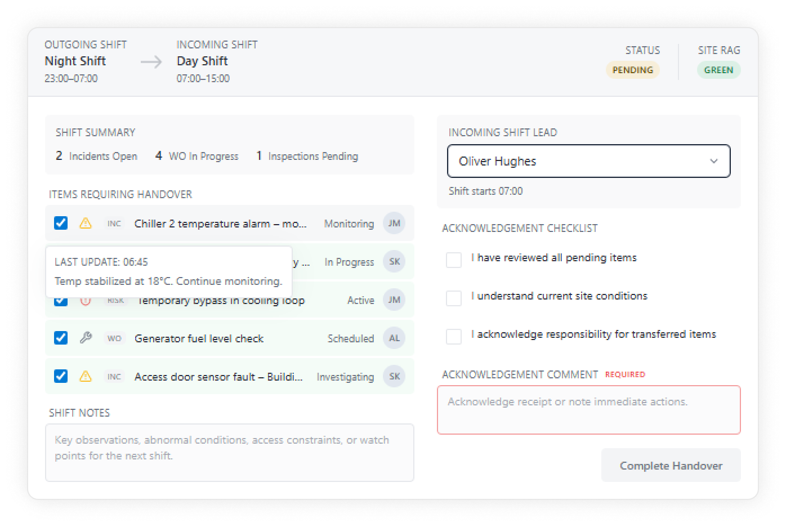Click the AL avatar on Generator row
This screenshot has height=527, width=786.
point(394,338)
